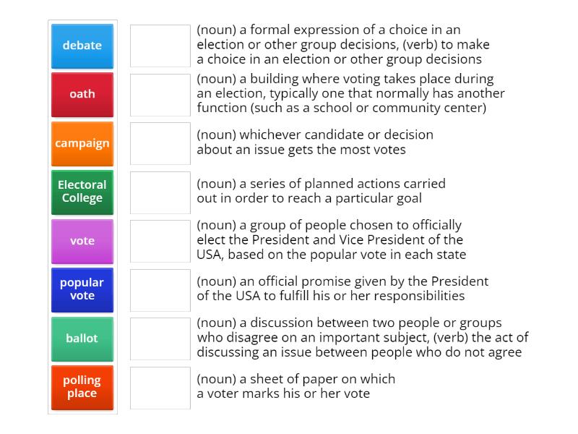Click the answer box beside 'official promise given by the President'
Image resolution: width=578 pixels, height=434 pixels.
tap(160, 289)
